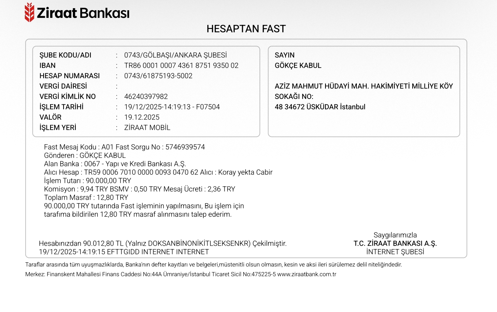Select transaction date 19/12/2025-14:19:13 - F07504
This screenshot has width=497, height=312.
[x=172, y=107]
